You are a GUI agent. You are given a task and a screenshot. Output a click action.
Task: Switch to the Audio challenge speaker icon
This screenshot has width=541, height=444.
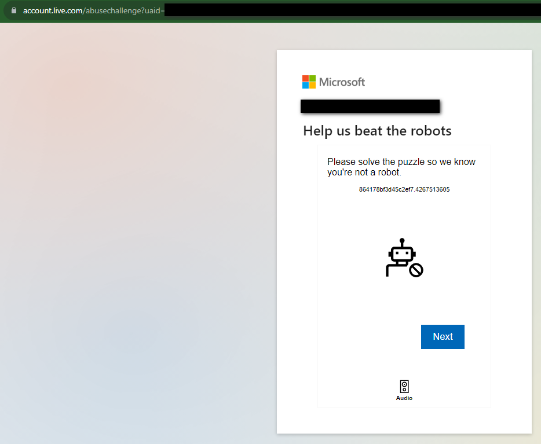[404, 387]
